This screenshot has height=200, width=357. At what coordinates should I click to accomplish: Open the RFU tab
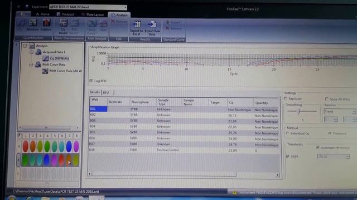tap(106, 93)
